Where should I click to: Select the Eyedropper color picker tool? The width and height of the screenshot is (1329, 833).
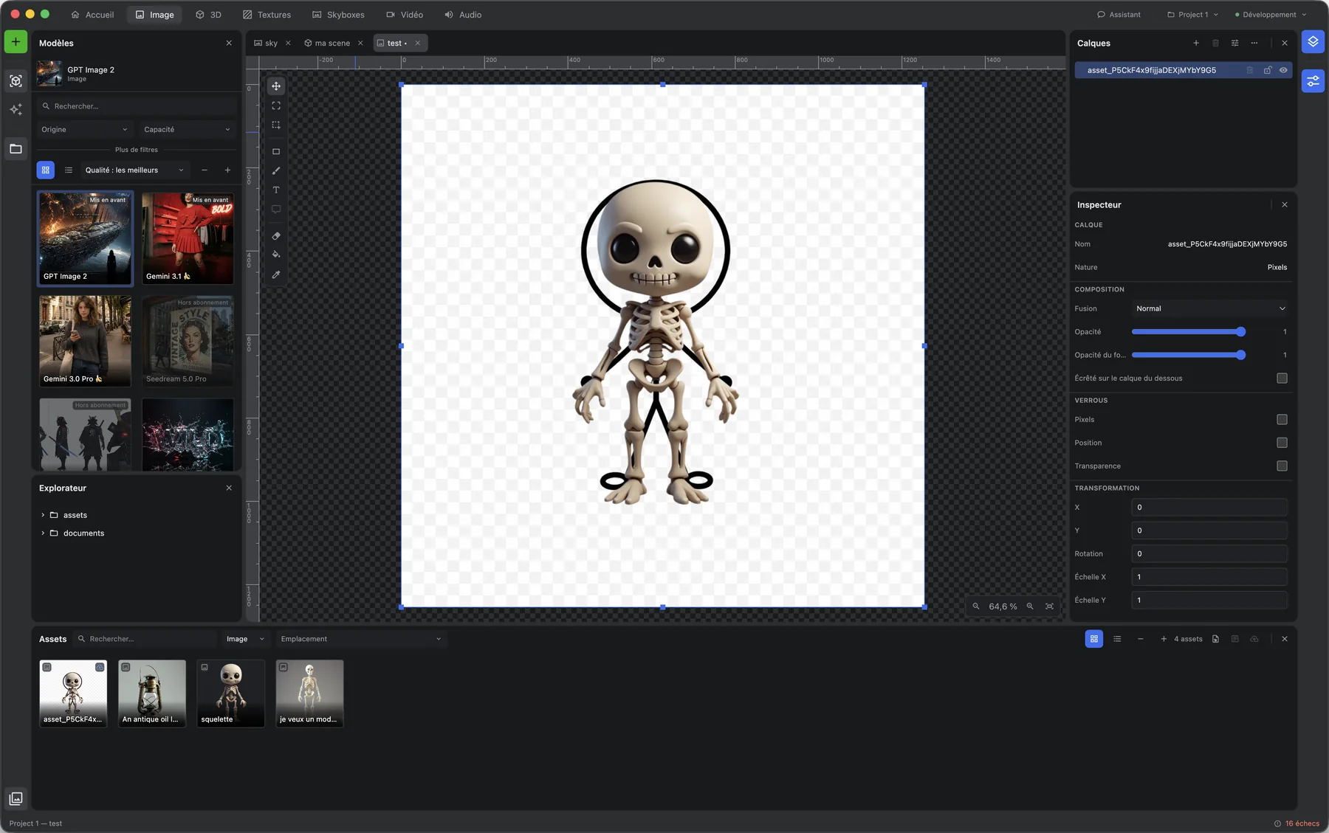pyautogui.click(x=276, y=274)
